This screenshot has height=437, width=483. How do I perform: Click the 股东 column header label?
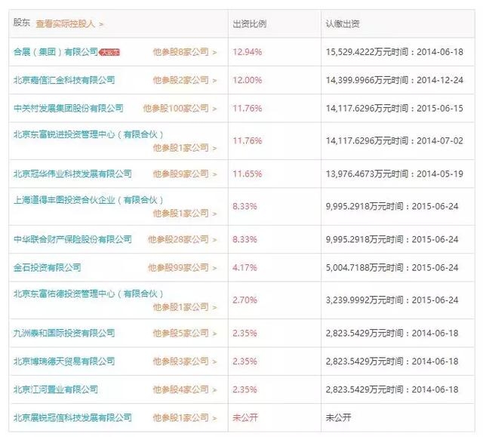coord(22,23)
